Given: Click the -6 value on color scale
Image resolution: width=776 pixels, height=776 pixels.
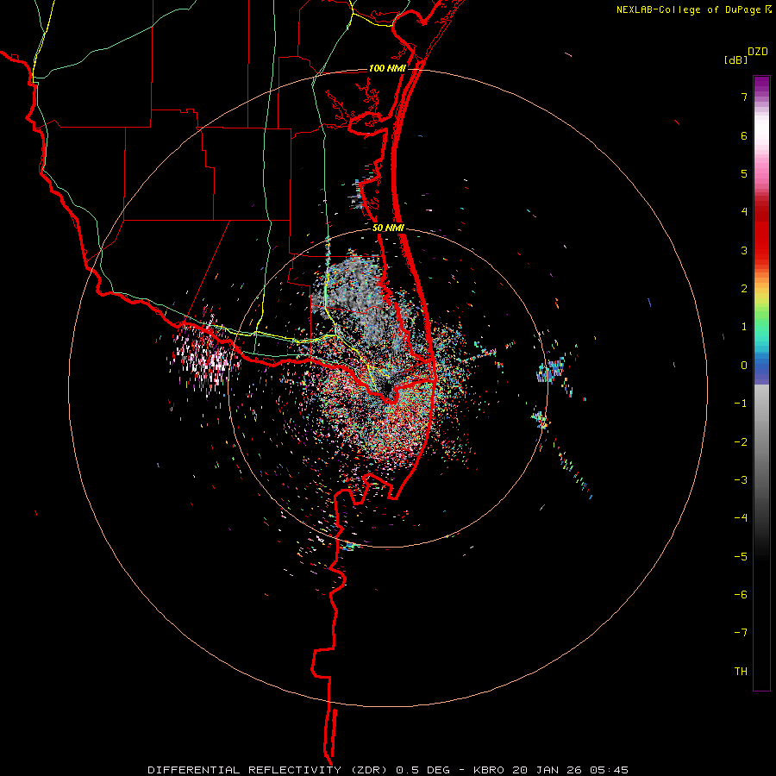Looking at the screenshot, I should 741,595.
